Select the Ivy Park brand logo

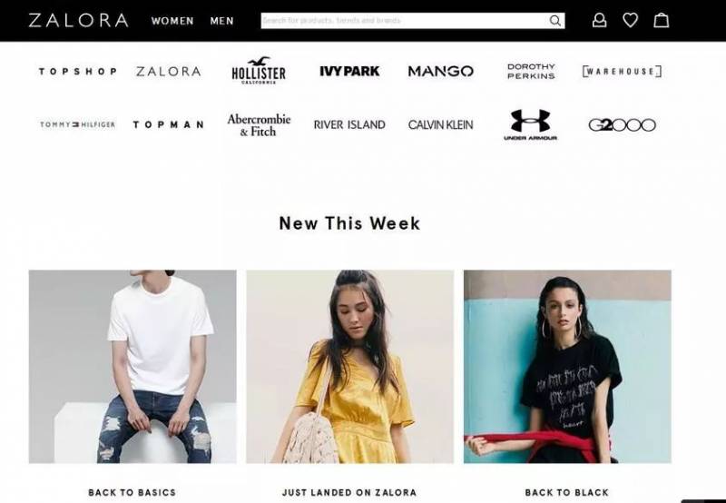tap(349, 71)
